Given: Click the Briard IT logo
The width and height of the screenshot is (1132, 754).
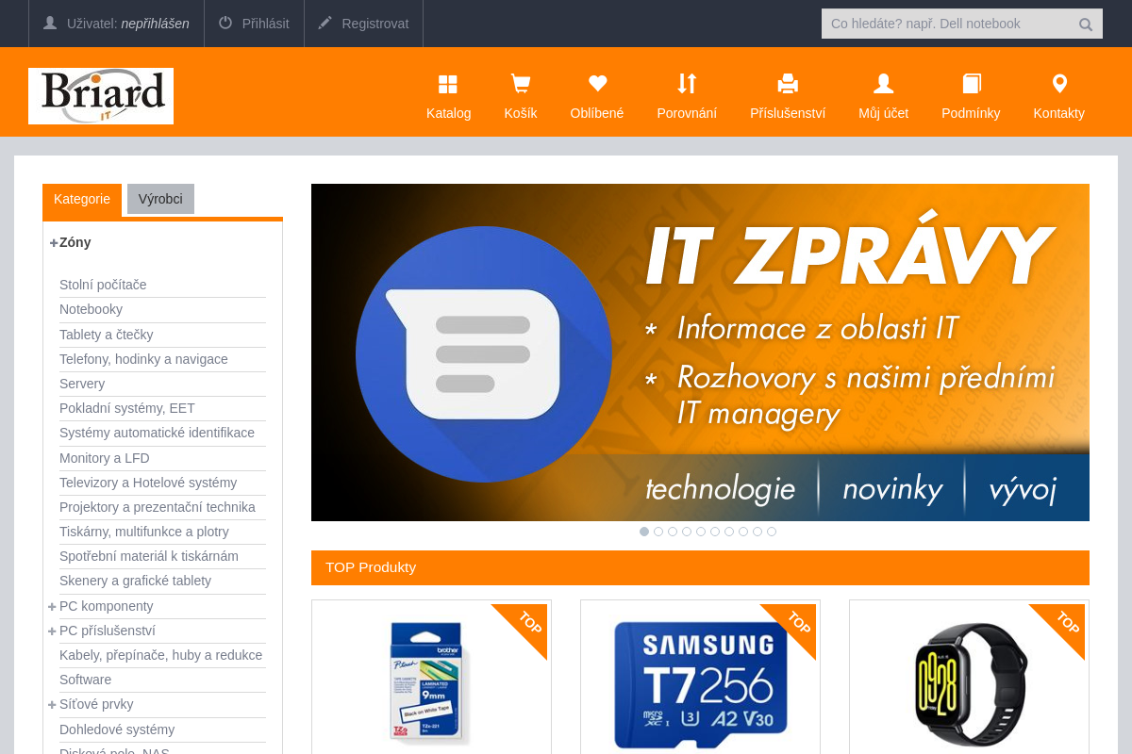Looking at the screenshot, I should coord(101,96).
